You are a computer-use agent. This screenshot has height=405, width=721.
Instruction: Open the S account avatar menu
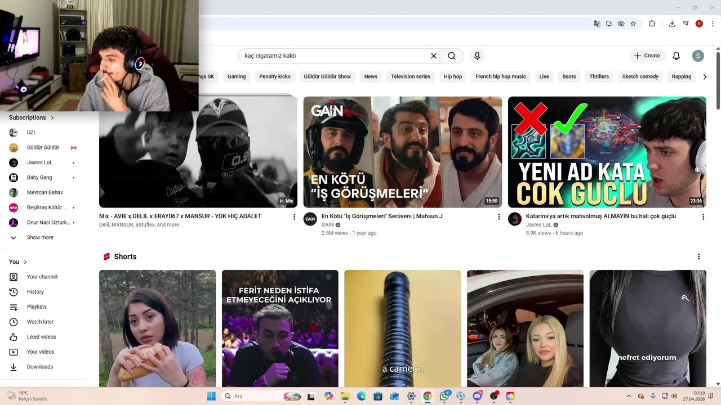(x=698, y=56)
